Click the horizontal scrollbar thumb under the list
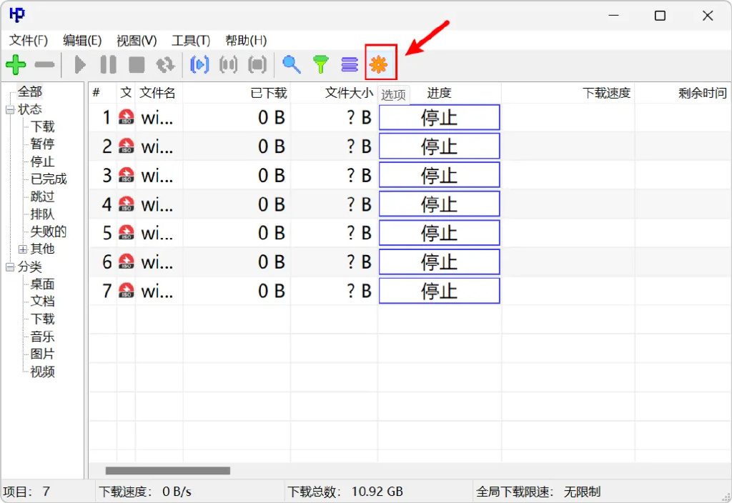 [x=168, y=471]
